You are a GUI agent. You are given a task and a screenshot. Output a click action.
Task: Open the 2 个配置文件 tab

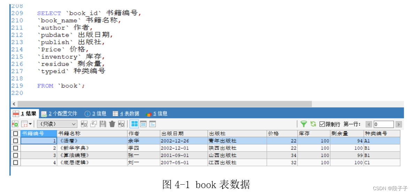pos(60,114)
